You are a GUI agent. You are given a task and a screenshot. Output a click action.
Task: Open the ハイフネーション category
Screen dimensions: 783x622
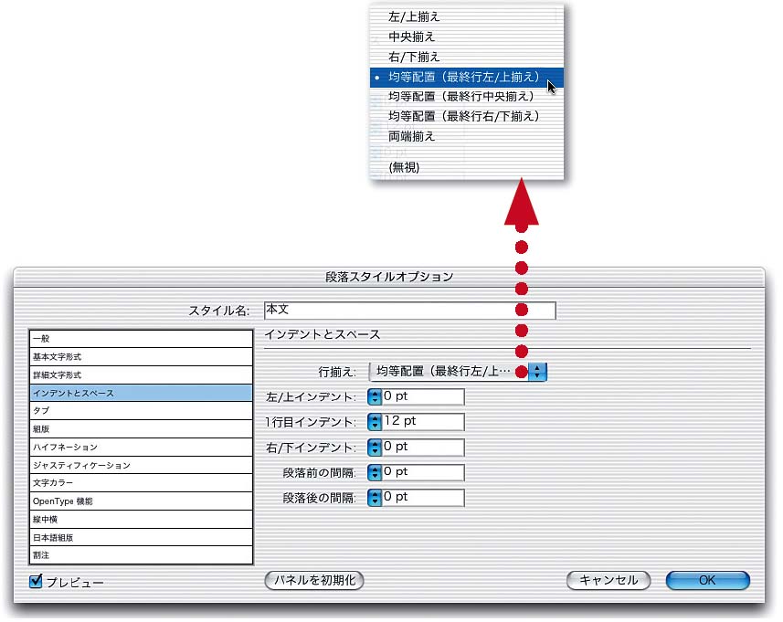tap(142, 448)
